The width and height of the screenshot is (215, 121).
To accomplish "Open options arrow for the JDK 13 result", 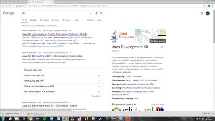I will click(x=71, y=102).
